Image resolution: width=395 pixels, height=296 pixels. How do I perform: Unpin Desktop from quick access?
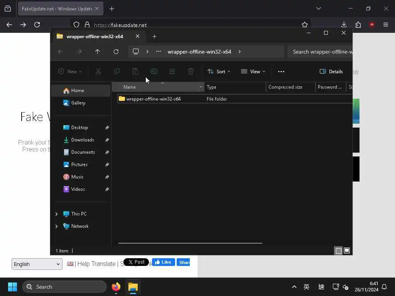point(107,128)
